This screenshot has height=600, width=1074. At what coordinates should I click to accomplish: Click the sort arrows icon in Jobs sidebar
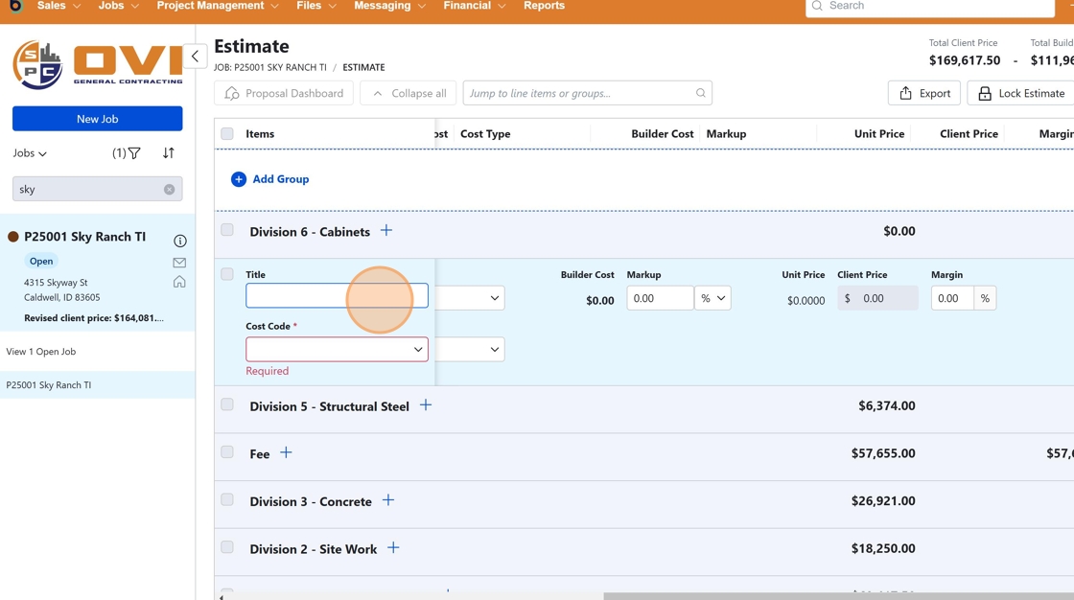169,153
